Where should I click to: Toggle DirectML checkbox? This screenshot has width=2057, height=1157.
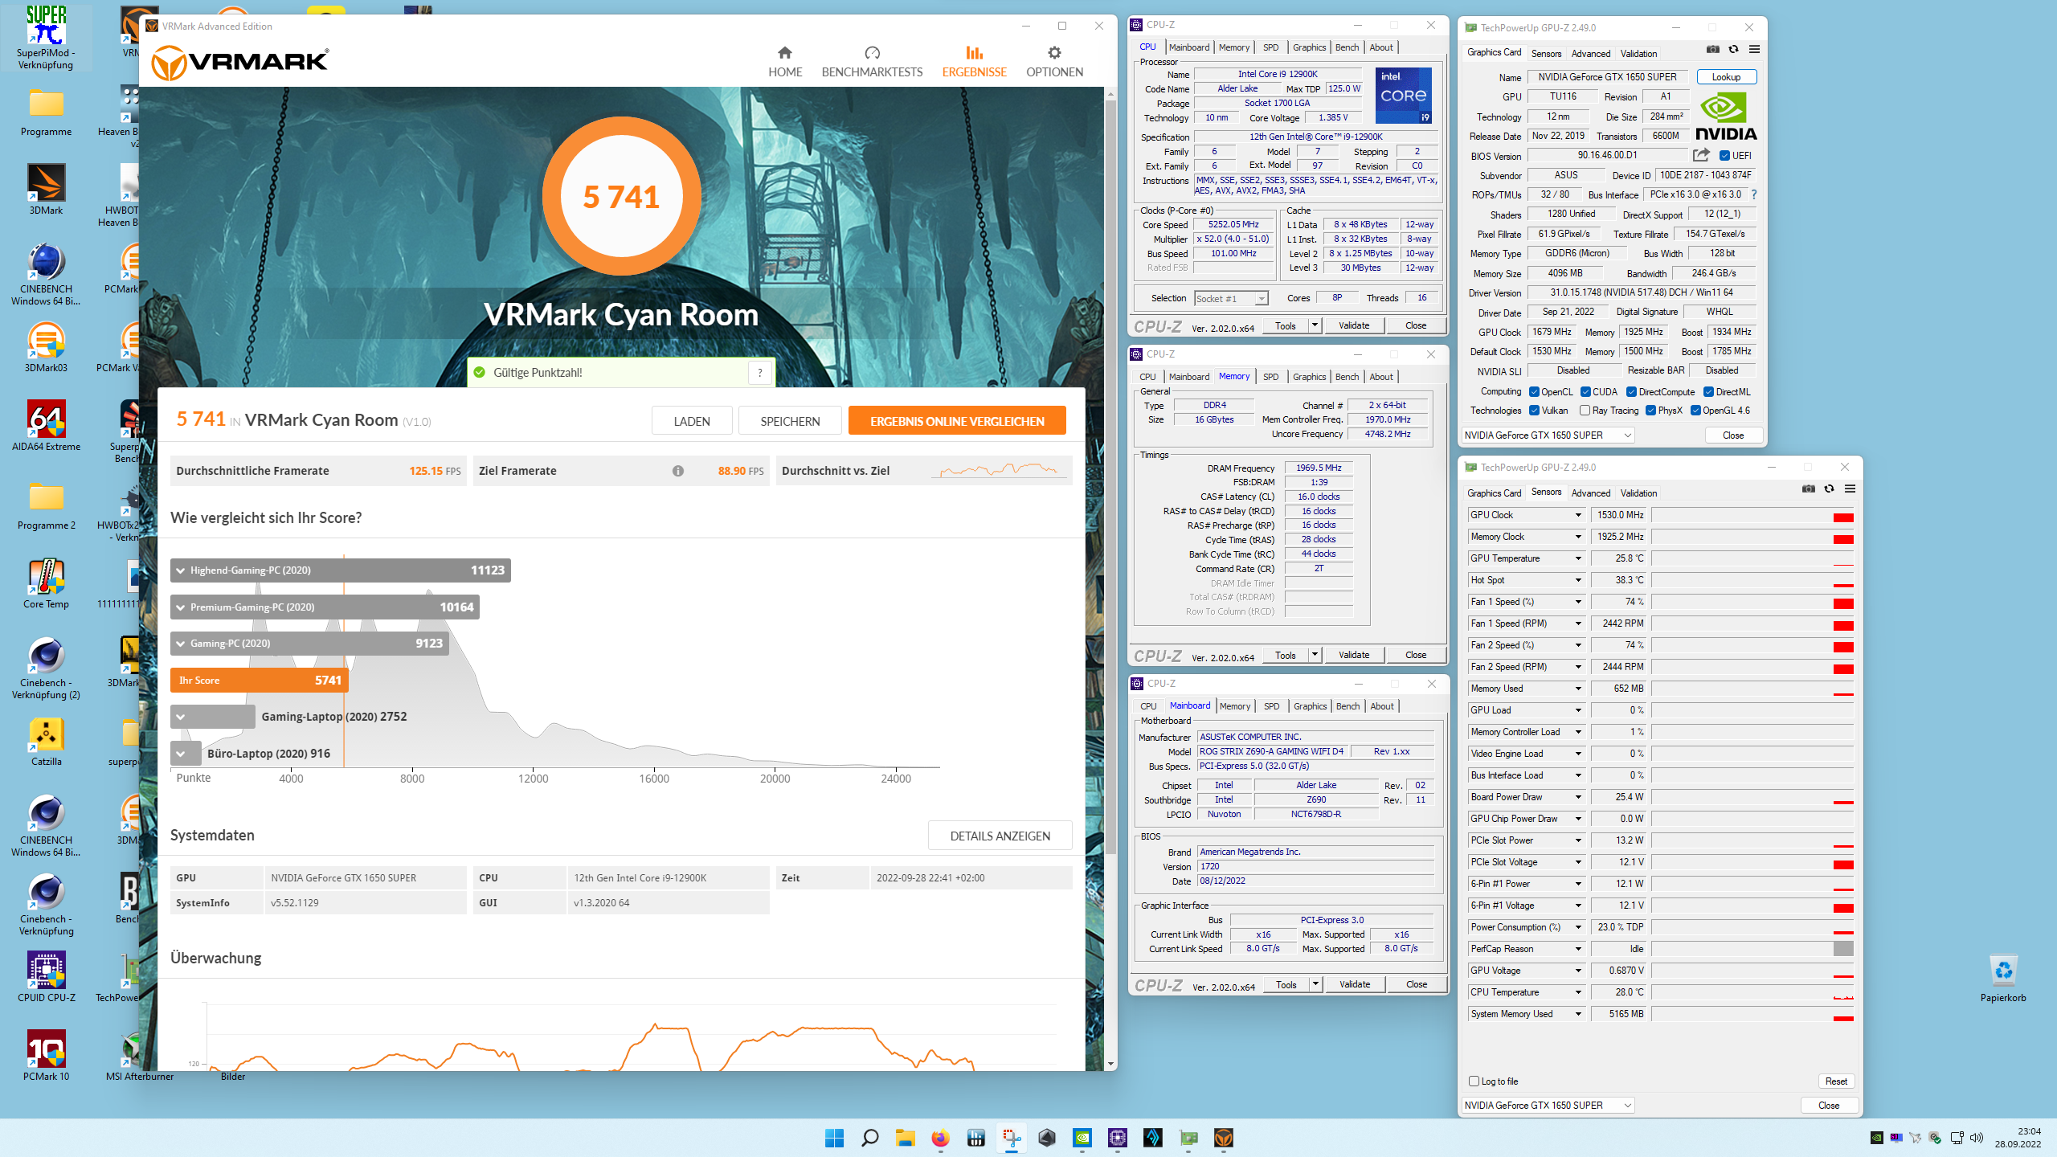[x=1708, y=392]
